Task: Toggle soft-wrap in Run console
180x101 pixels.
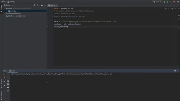Action: pos(8,81)
